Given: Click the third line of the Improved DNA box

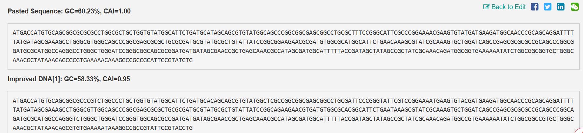Looking at the screenshot, I should (293, 119).
